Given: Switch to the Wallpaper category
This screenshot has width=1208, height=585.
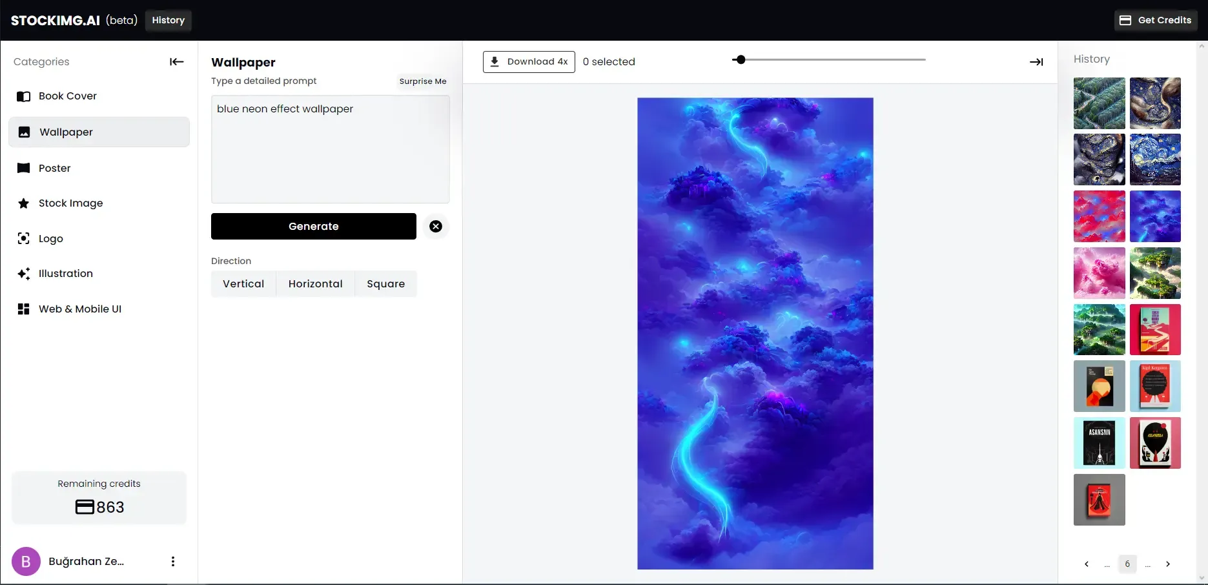Looking at the screenshot, I should tap(65, 132).
